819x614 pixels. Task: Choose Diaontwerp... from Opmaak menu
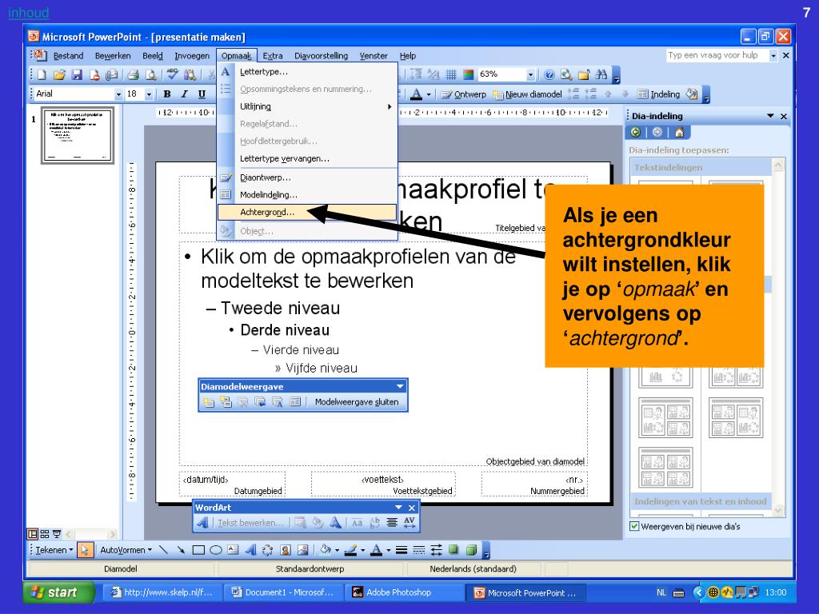coord(307,177)
